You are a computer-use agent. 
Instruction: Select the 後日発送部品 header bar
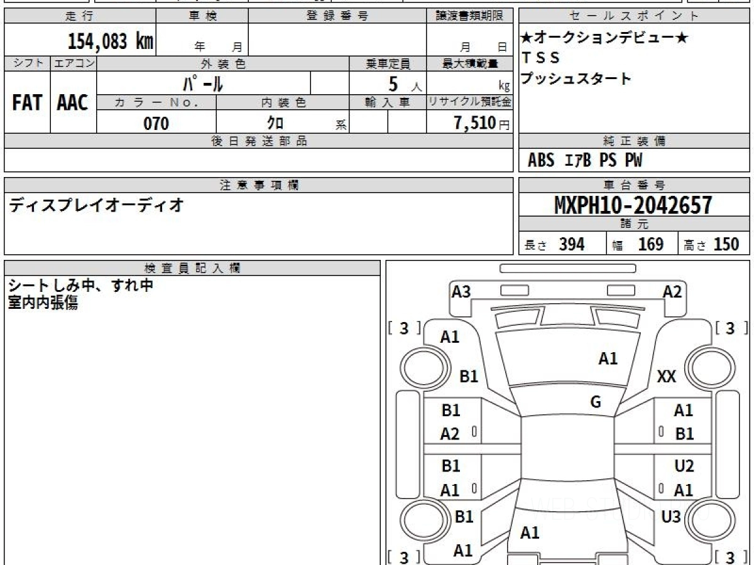point(259,141)
